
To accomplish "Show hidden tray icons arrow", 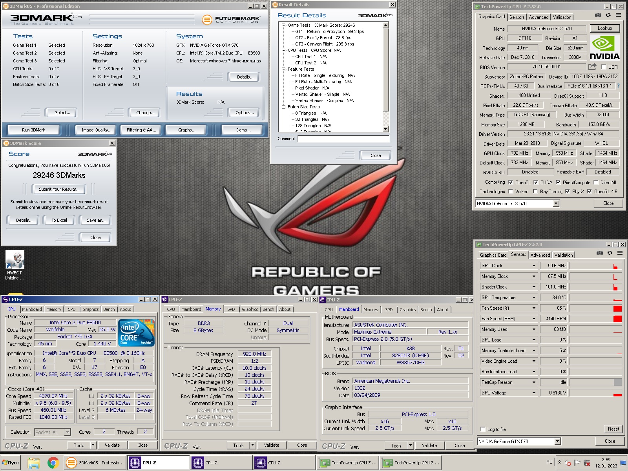I will [x=560, y=462].
